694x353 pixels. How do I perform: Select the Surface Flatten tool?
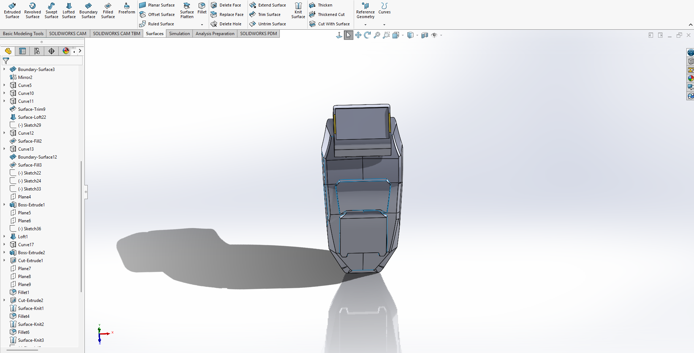tap(187, 10)
